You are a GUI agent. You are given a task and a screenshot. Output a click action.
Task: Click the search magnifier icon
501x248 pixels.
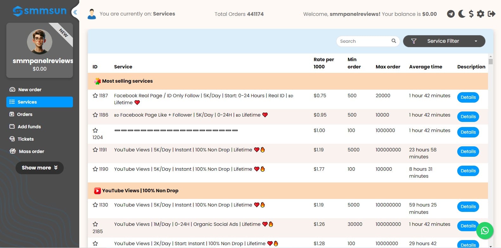(x=394, y=41)
